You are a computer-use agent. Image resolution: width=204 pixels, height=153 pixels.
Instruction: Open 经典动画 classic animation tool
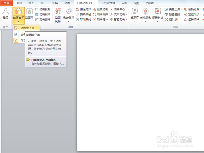100,9
